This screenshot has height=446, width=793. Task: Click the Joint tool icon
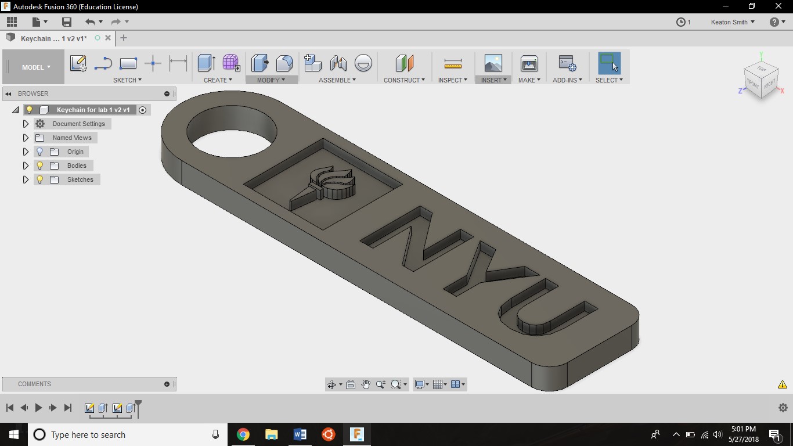click(338, 63)
